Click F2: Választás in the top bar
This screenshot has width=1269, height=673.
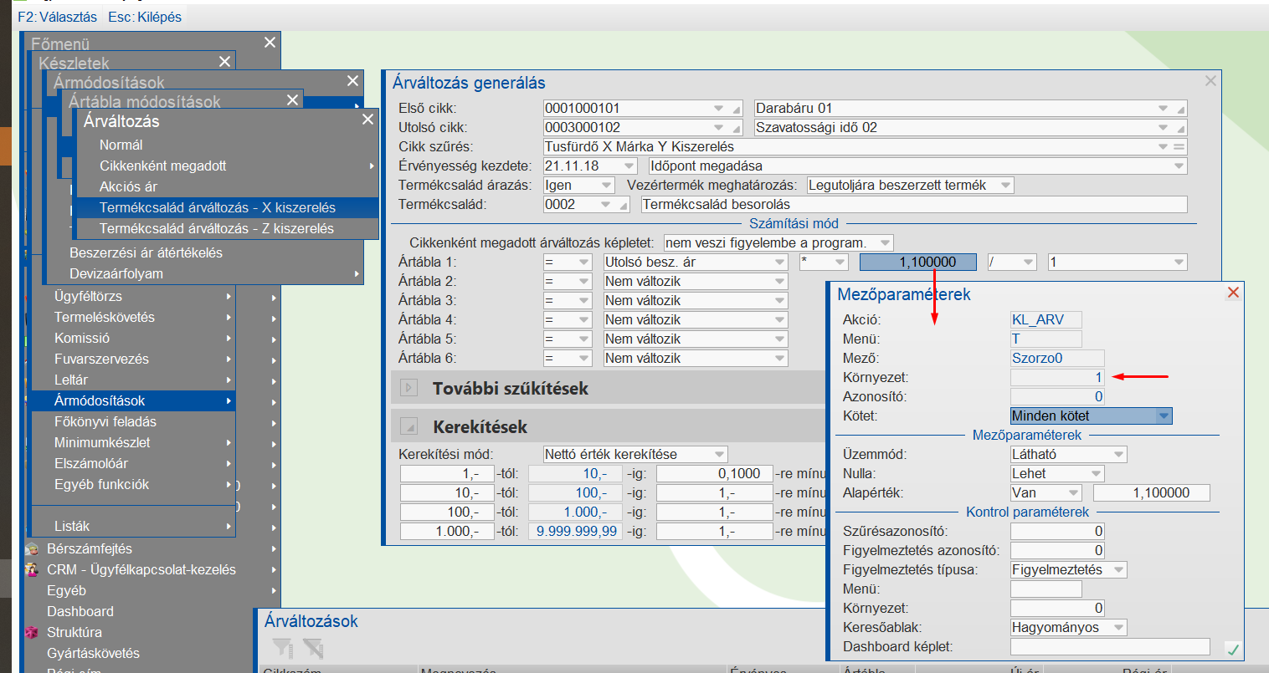(57, 17)
